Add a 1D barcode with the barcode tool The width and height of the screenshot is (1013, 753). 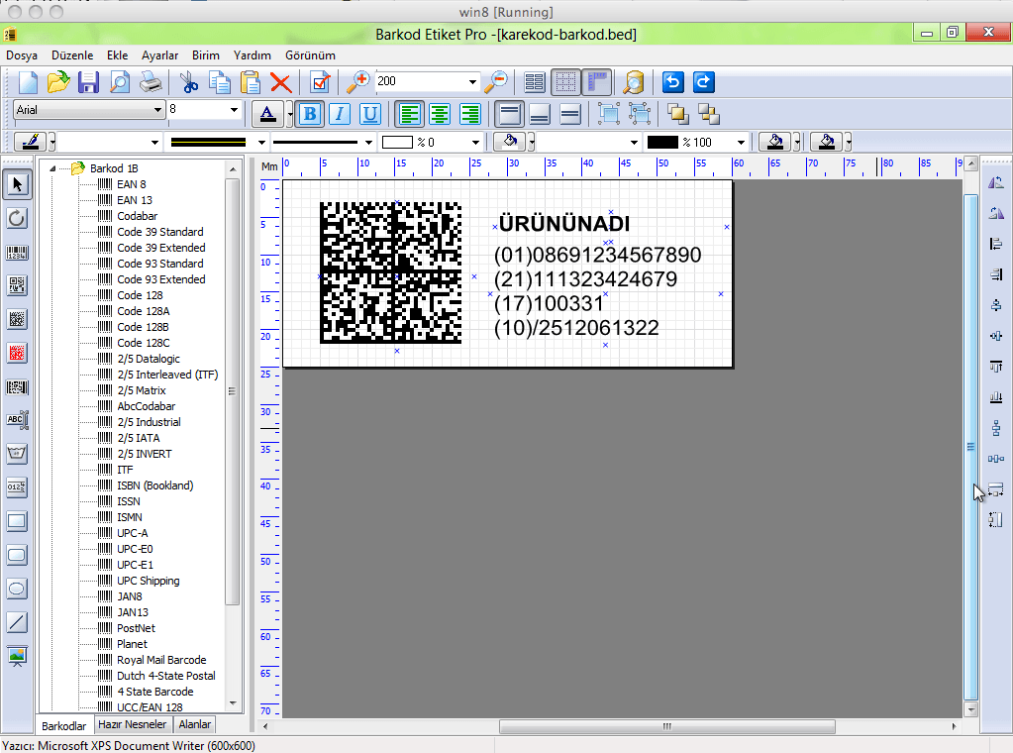pyautogui.click(x=17, y=253)
